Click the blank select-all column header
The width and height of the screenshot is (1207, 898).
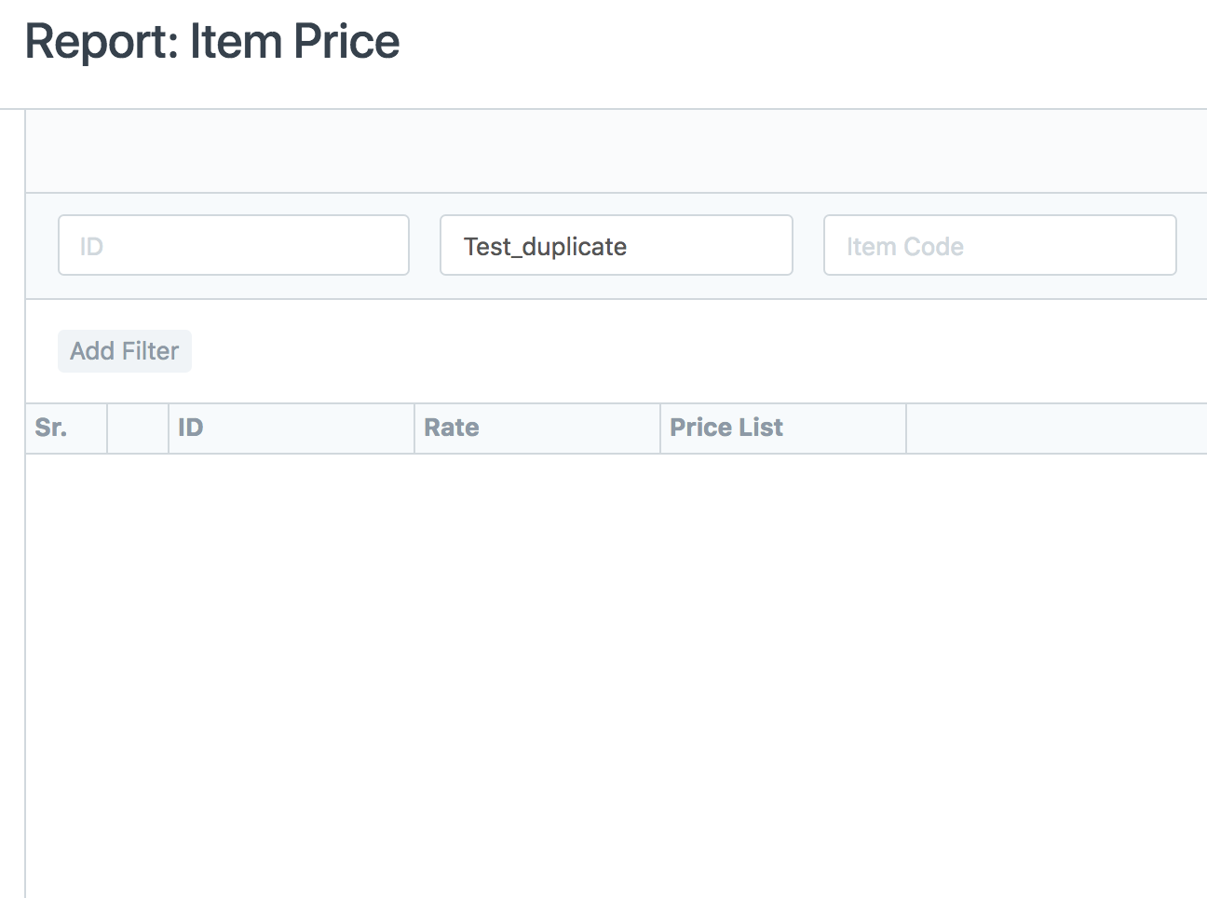click(138, 428)
